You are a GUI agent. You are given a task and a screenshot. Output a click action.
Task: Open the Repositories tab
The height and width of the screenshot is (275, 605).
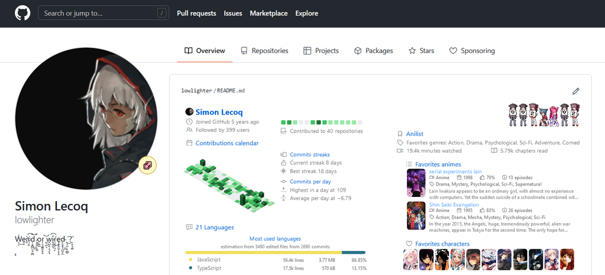[x=264, y=51]
